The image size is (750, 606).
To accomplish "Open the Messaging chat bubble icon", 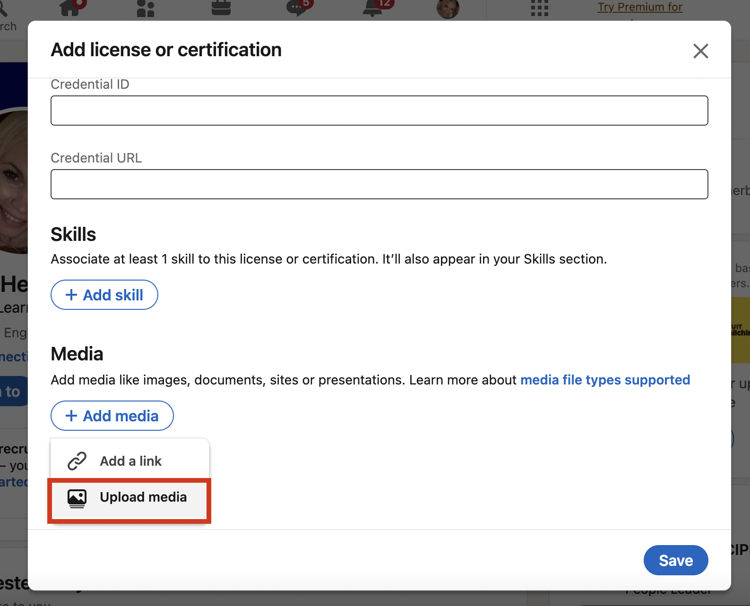I will point(296,8).
